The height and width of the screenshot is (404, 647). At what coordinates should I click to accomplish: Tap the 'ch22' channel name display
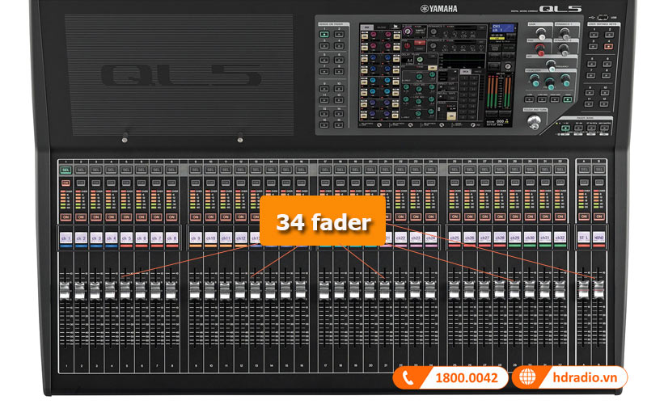(x=400, y=238)
